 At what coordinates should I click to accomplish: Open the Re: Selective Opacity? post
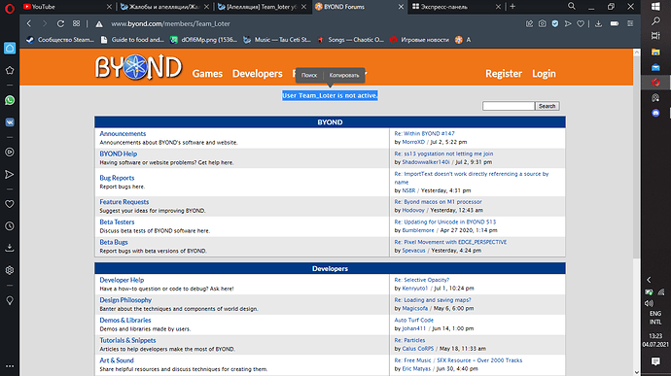[422, 280]
